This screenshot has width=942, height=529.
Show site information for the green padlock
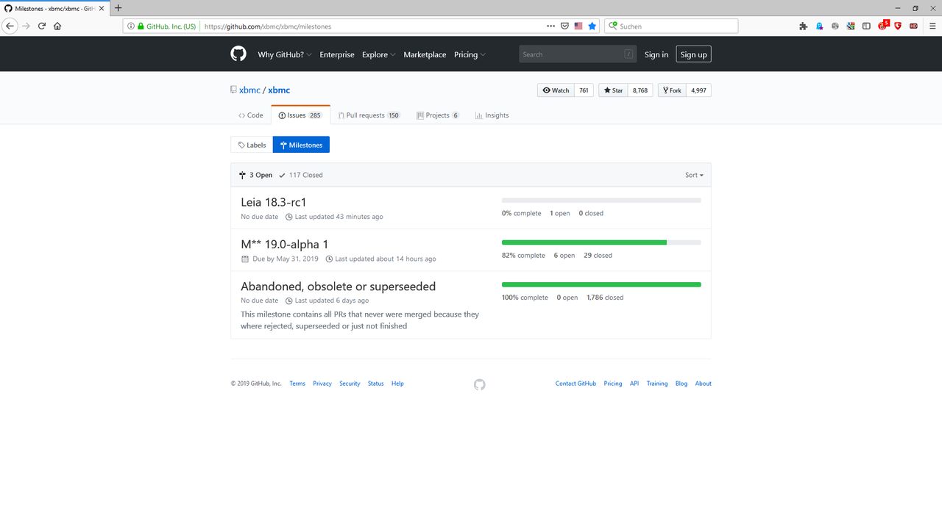click(141, 26)
